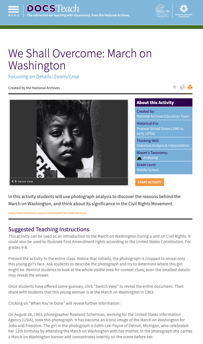This screenshot has width=203, height=344.
Task: Click Historical Analysis & Interpretation thinking skill
Action: pos(163,146)
